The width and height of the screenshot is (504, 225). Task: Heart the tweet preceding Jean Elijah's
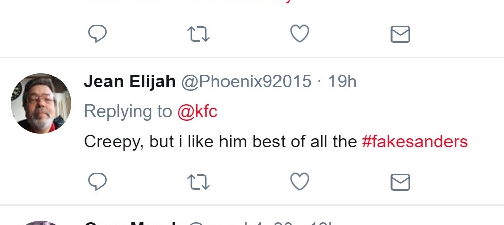(x=300, y=33)
